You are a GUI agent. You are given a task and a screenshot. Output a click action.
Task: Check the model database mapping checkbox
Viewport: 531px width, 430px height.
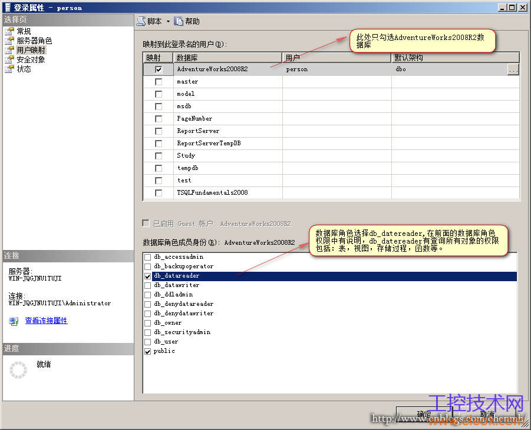tap(159, 94)
